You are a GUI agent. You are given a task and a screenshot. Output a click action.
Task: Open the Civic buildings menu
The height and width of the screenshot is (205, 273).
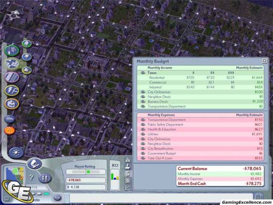click(x=12, y=104)
